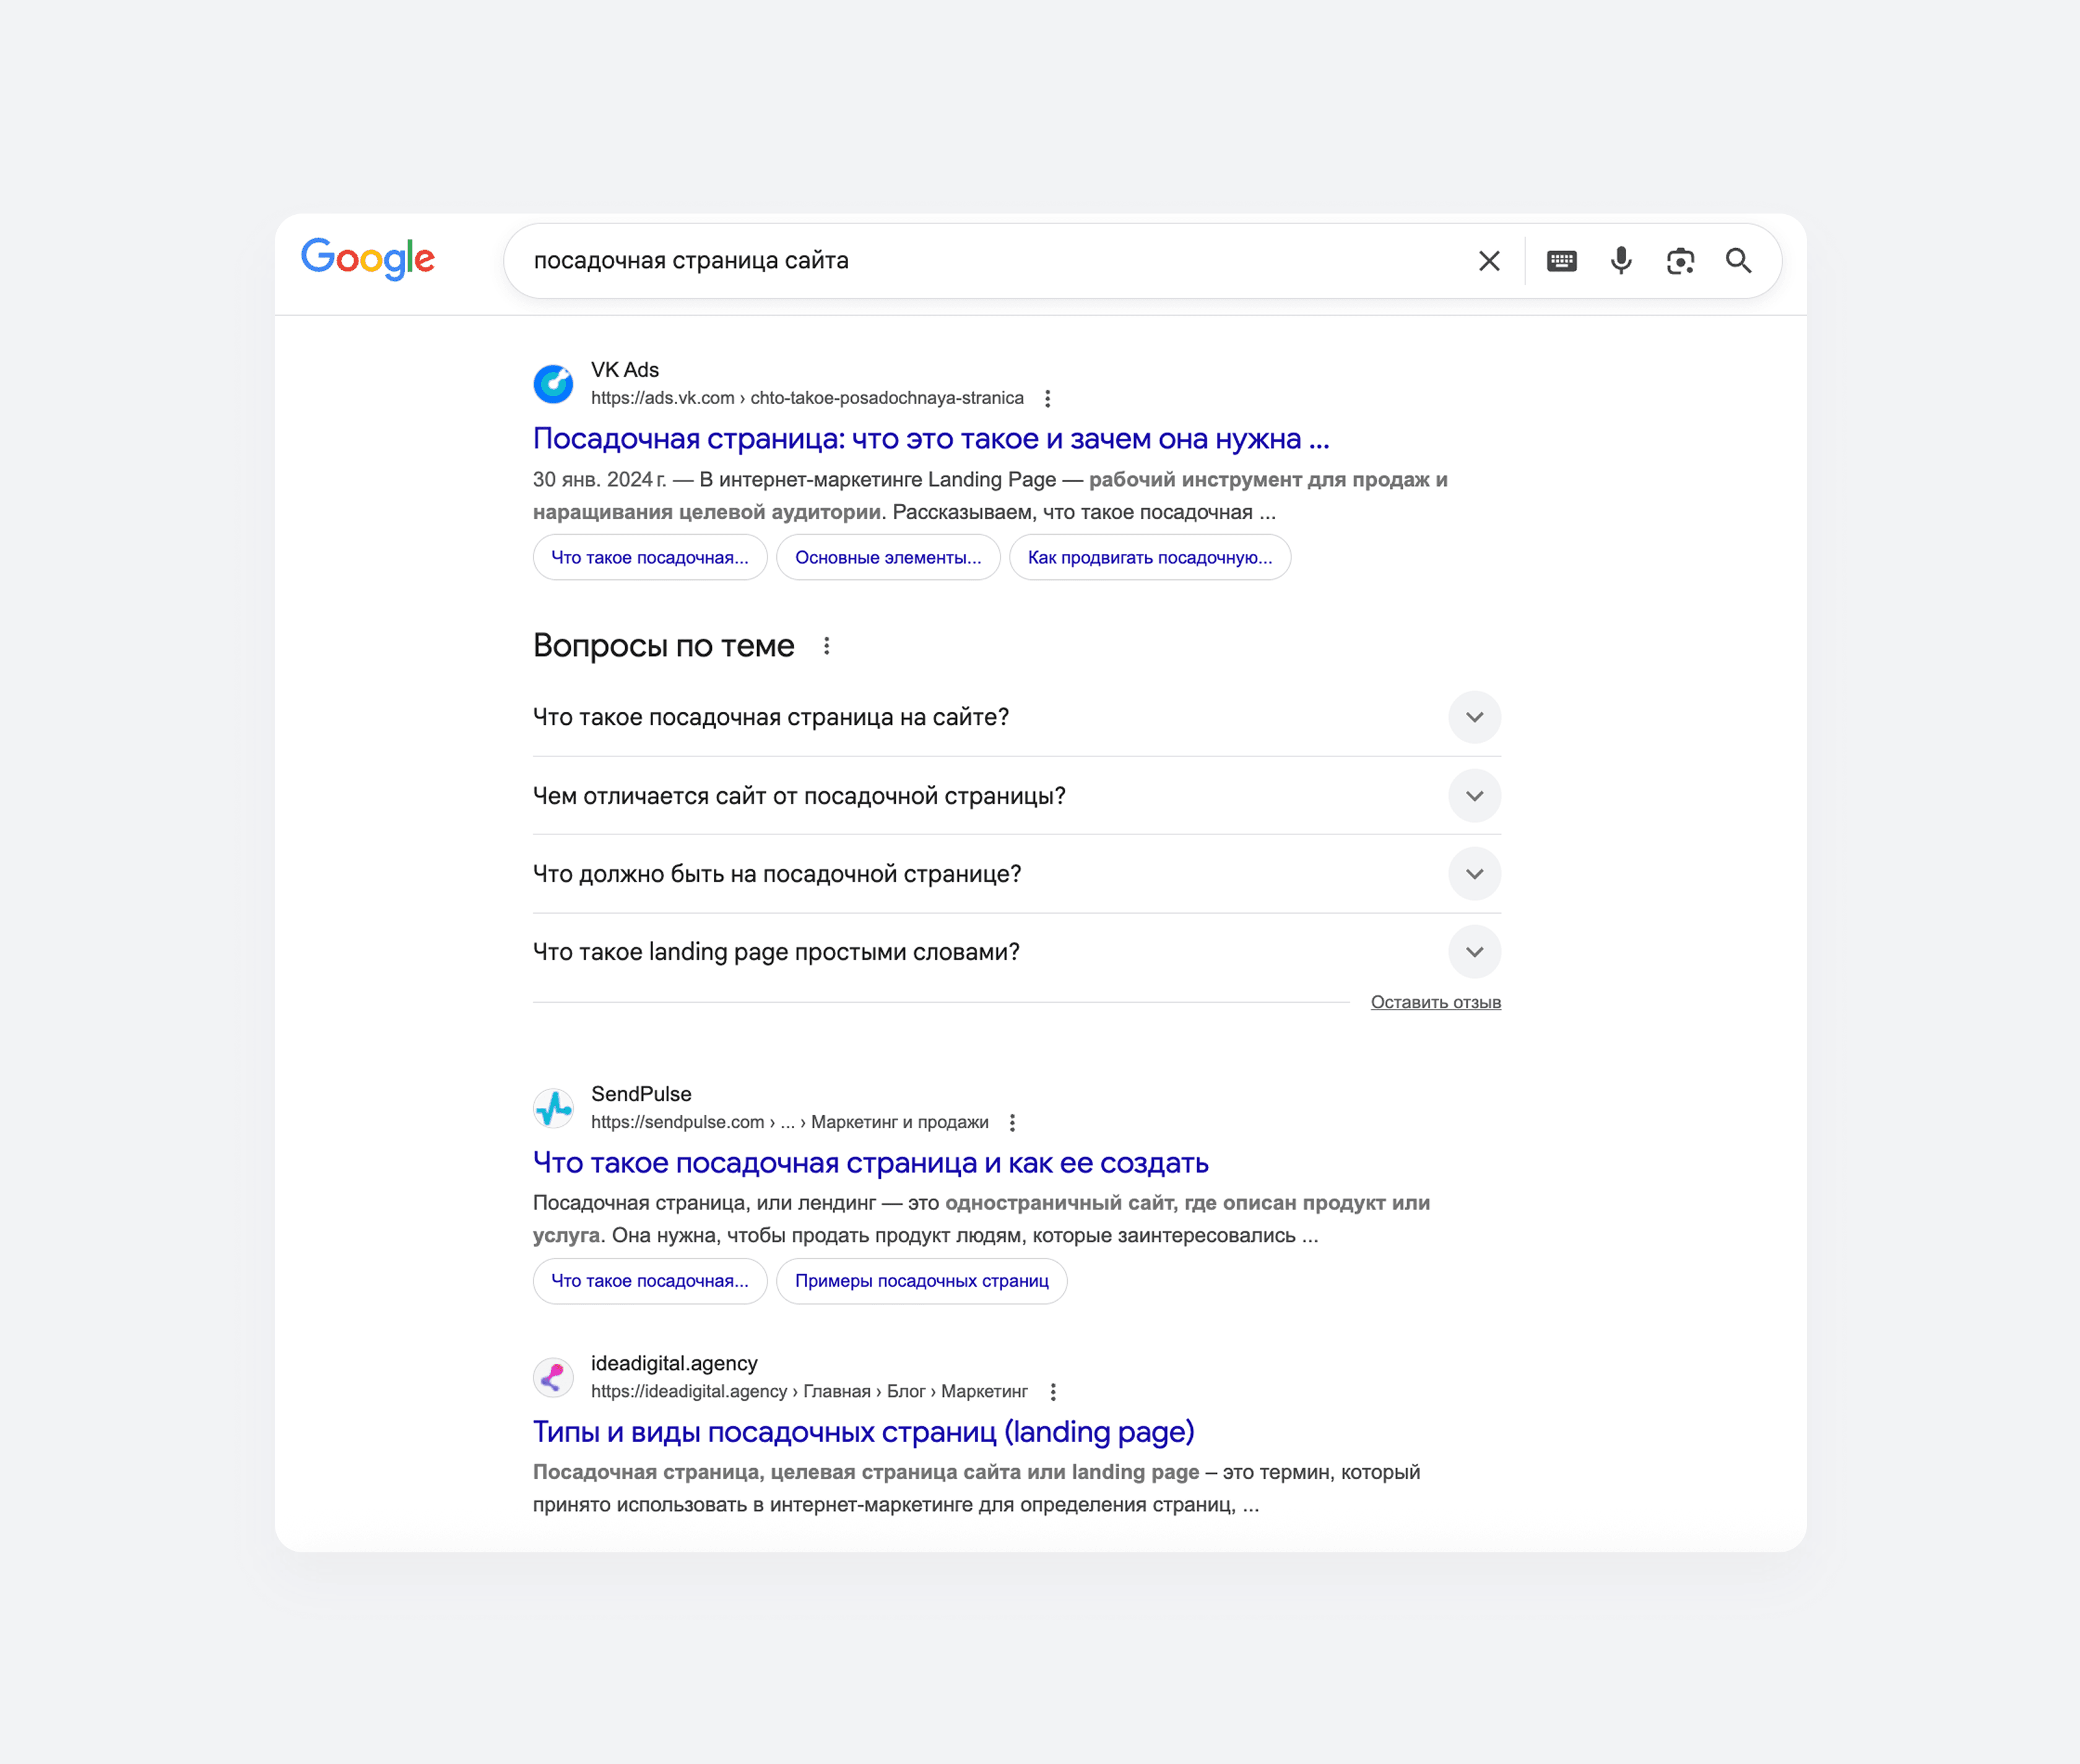Screen dimensions: 2080x1764
Task: Start voice search with microphone icon
Action: point(1621,261)
